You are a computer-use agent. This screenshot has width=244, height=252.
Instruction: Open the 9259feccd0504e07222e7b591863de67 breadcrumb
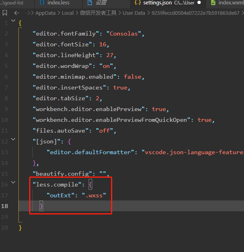click(x=195, y=13)
